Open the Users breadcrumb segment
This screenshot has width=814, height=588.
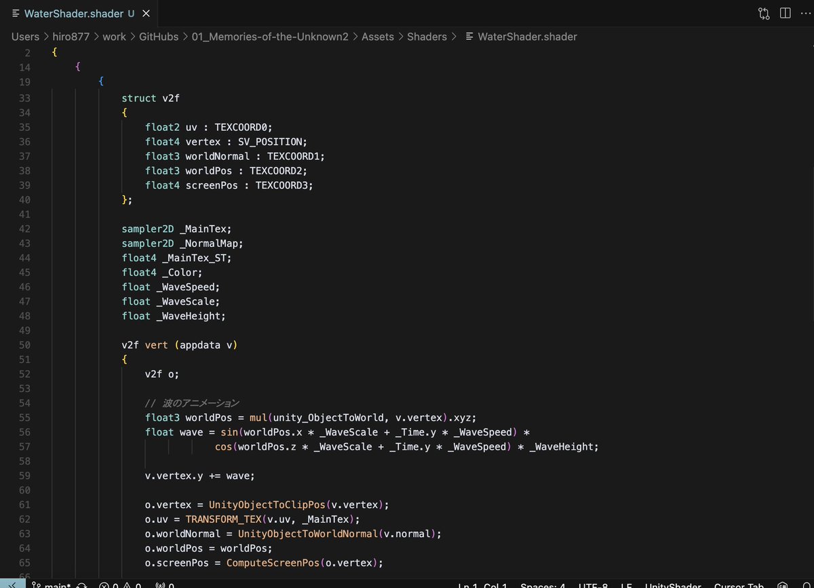coord(25,37)
